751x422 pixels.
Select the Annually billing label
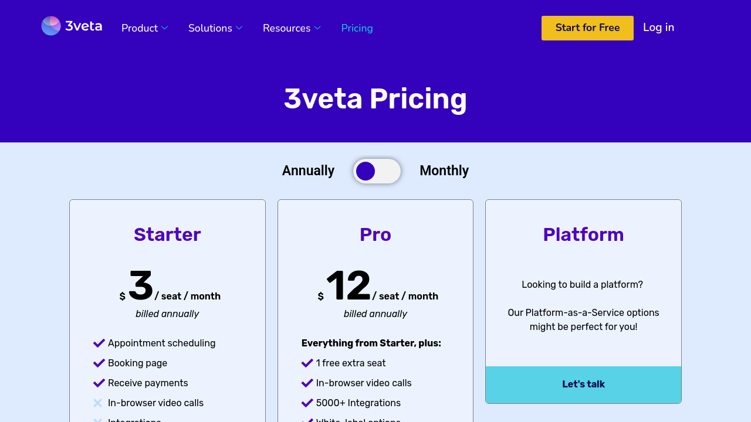(x=308, y=171)
